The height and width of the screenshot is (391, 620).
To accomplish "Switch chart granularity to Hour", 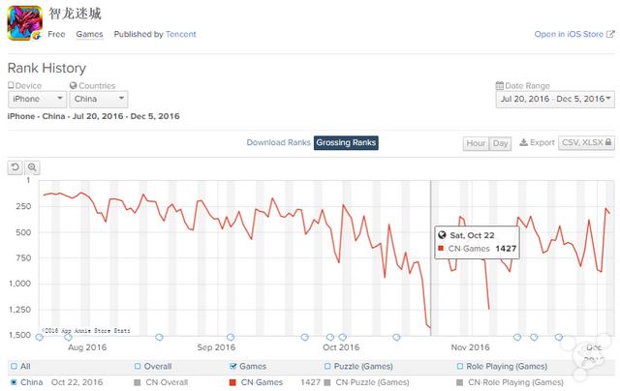I will pyautogui.click(x=476, y=143).
